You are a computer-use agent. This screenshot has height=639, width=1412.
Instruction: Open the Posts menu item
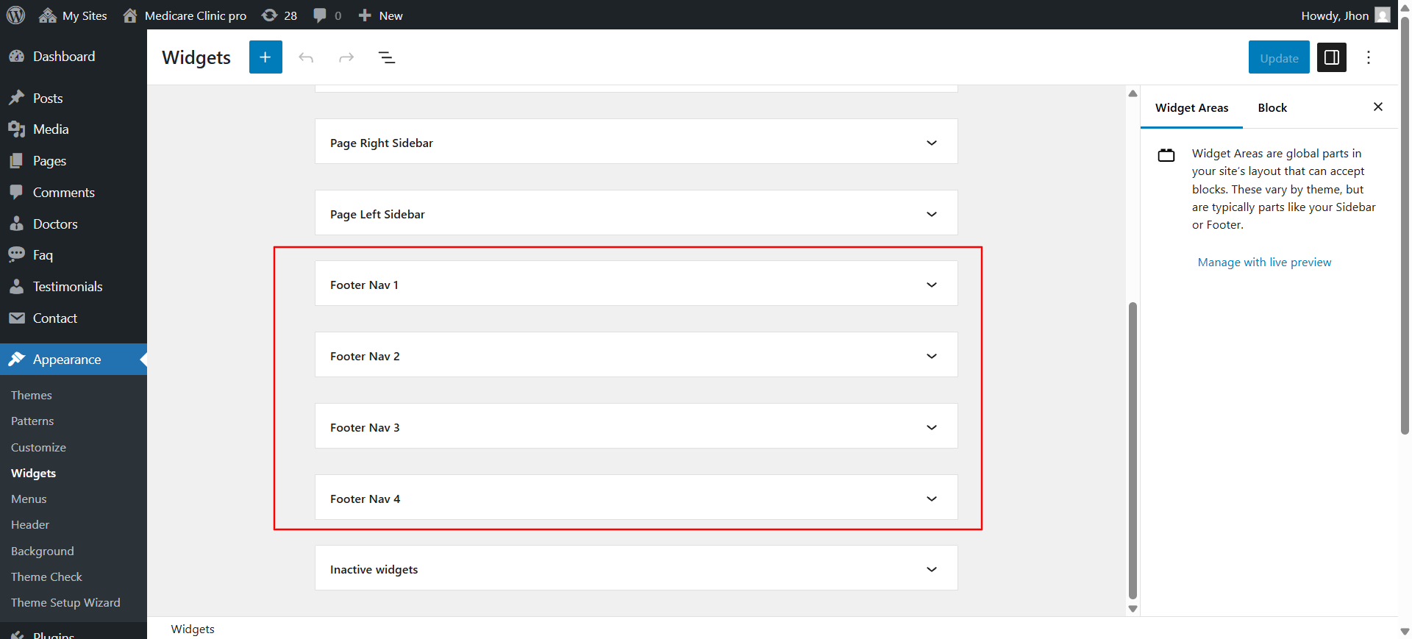tap(48, 98)
